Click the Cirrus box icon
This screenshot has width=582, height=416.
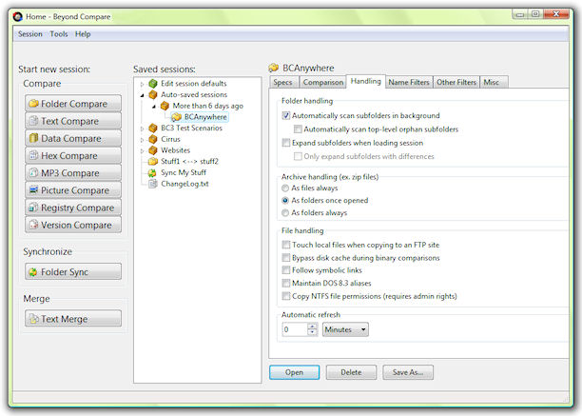click(153, 139)
